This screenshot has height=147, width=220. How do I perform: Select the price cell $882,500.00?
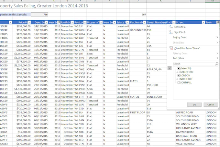tap(22, 50)
